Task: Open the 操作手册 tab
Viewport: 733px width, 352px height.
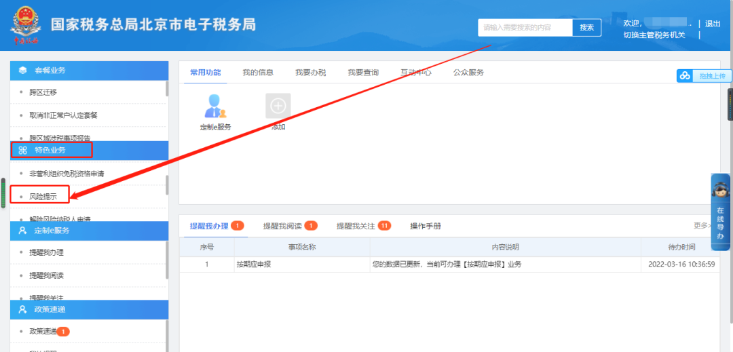Action: click(x=426, y=227)
